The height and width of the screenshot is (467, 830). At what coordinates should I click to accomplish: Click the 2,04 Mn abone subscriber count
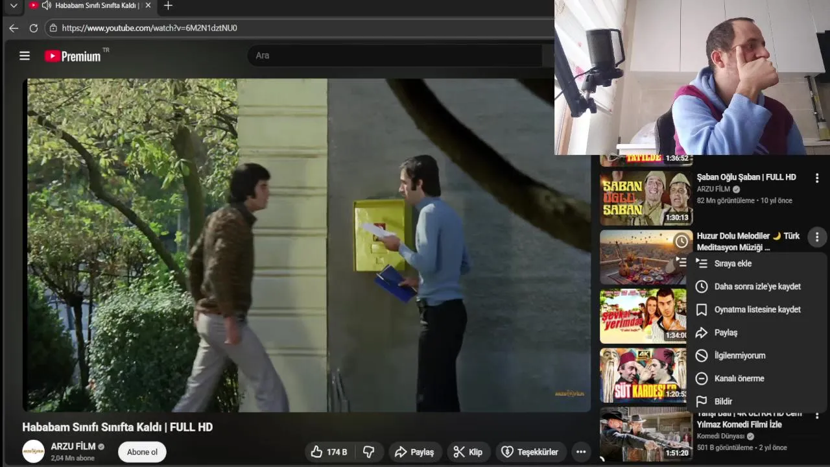tap(73, 458)
